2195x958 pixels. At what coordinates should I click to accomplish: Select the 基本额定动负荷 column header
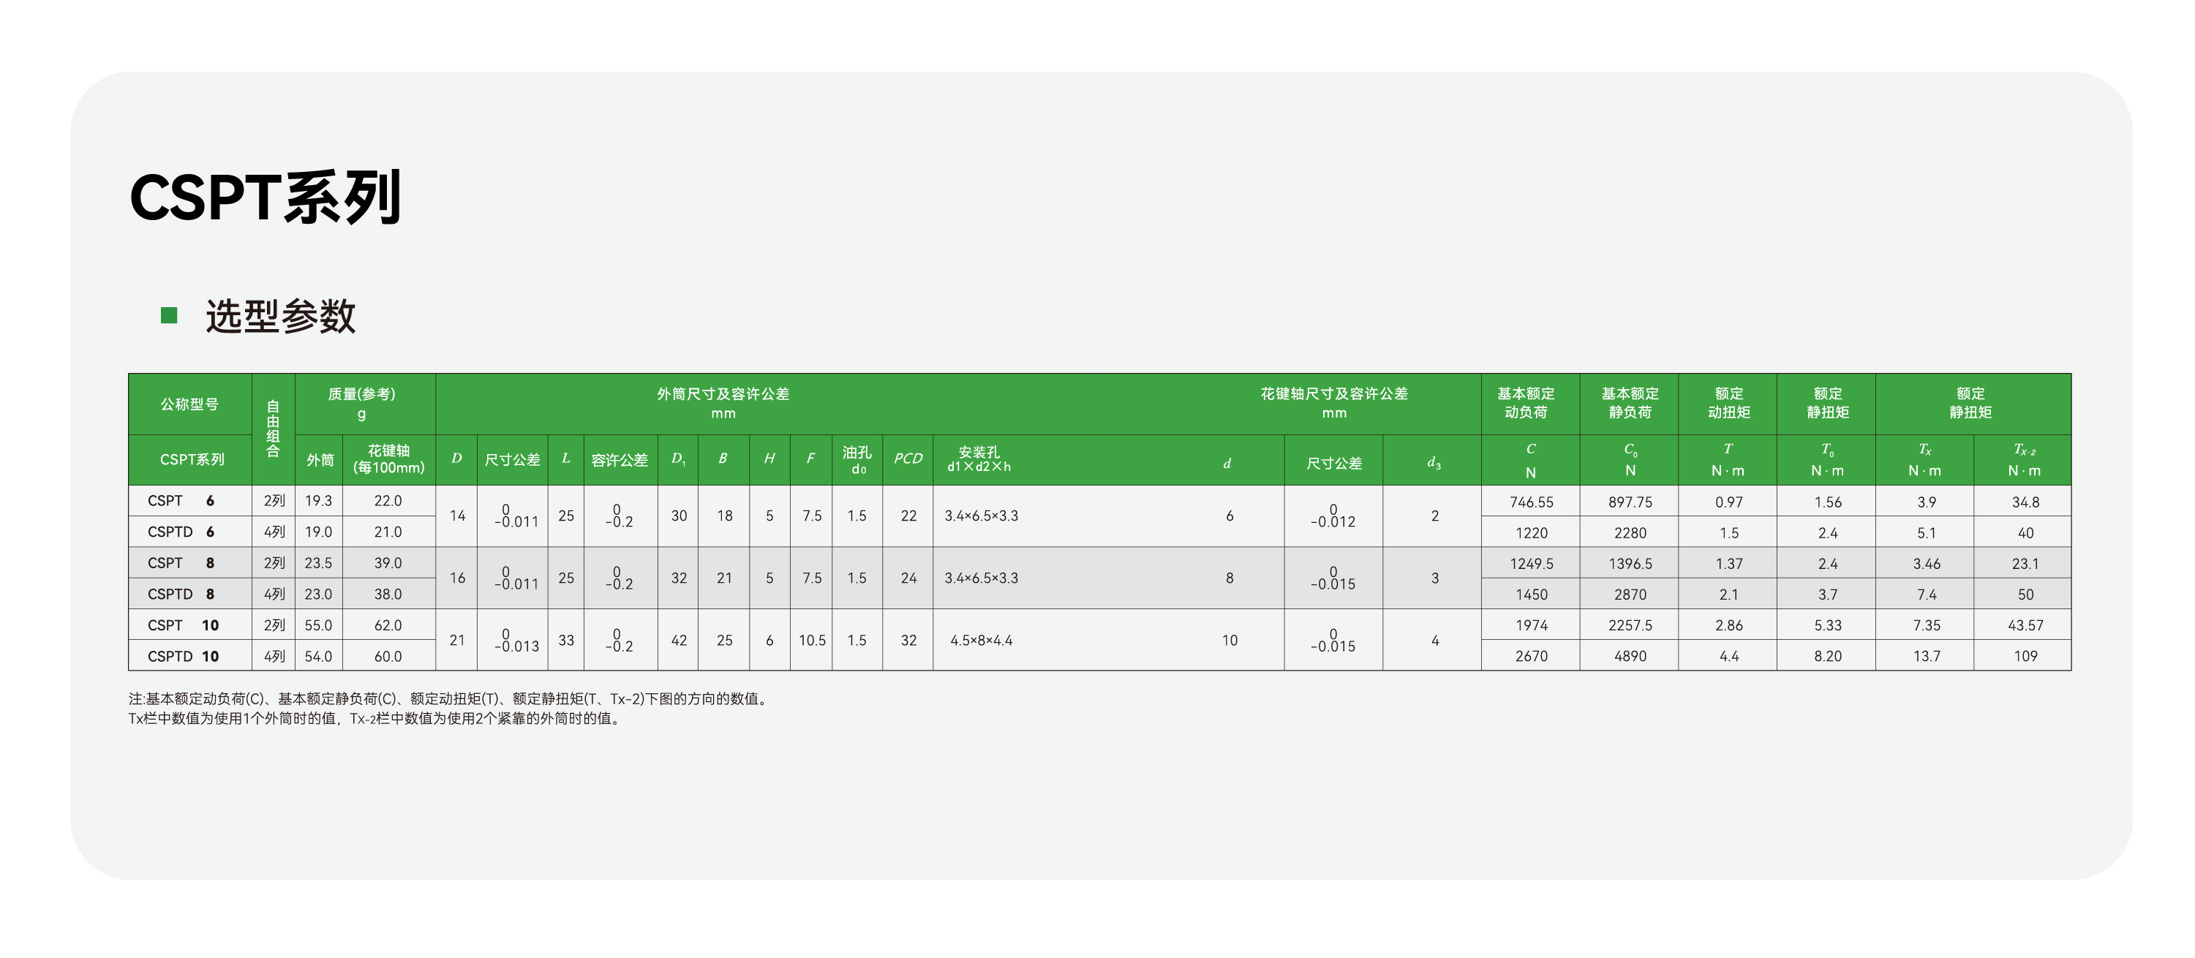[x=1525, y=403]
